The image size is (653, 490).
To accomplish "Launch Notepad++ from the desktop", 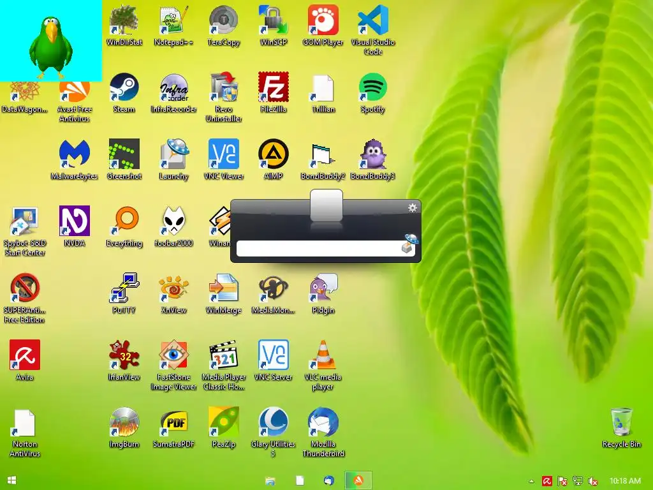I will (173, 25).
